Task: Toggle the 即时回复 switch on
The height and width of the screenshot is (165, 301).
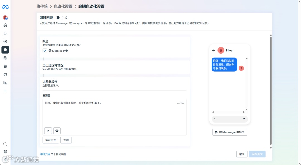Action: pos(59,18)
